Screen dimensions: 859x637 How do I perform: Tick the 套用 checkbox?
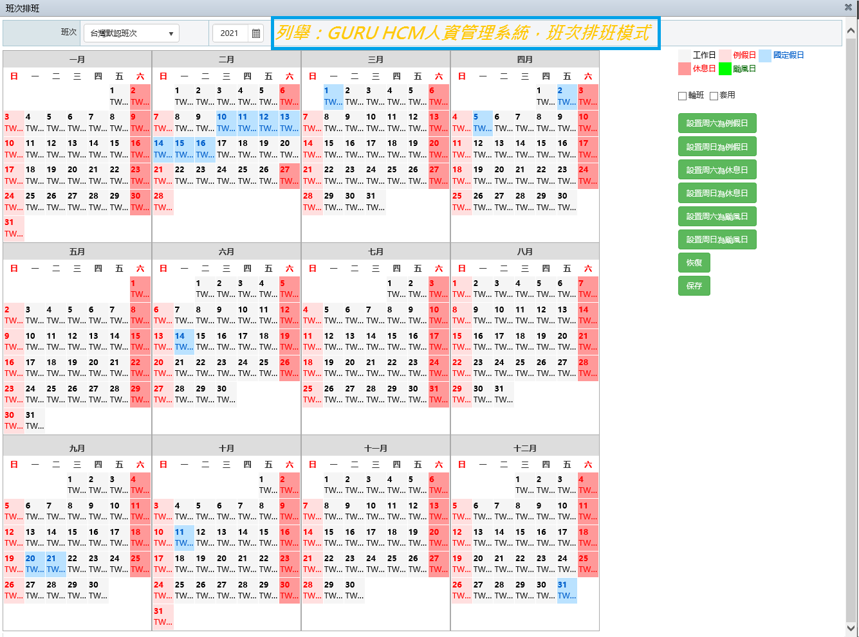coord(714,96)
